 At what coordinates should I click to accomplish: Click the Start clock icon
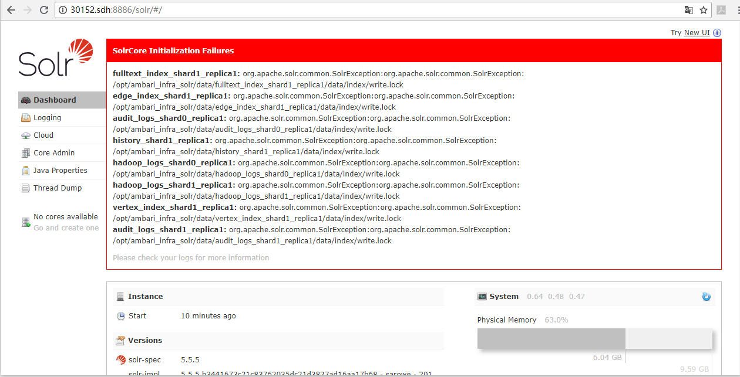point(121,316)
